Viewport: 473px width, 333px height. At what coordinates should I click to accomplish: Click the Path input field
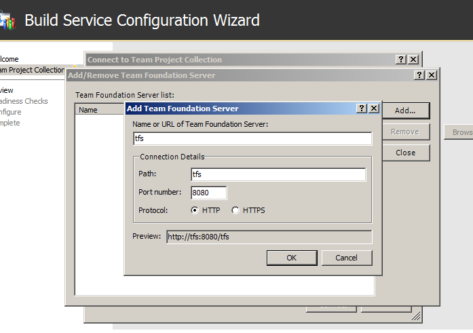click(x=278, y=174)
